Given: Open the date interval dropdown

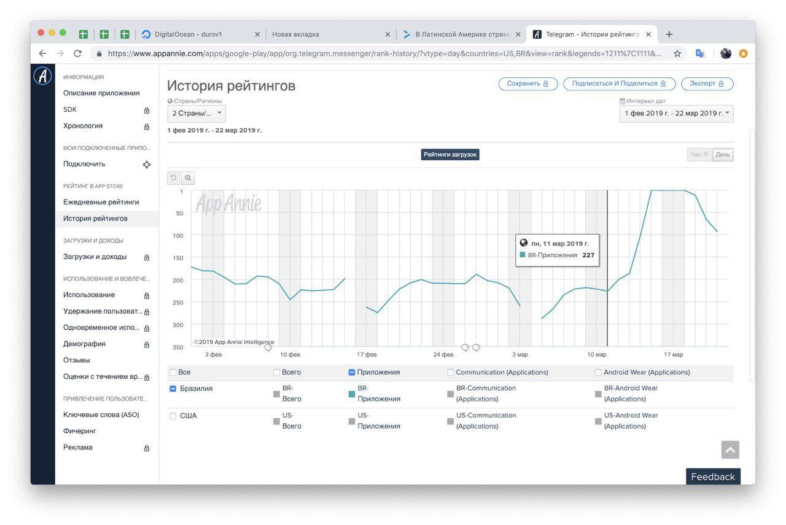Looking at the screenshot, I should pos(676,114).
